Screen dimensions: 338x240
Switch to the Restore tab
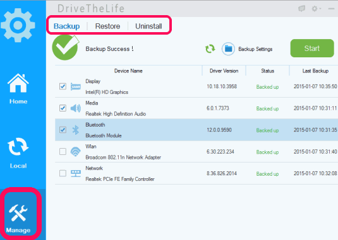tap(107, 26)
